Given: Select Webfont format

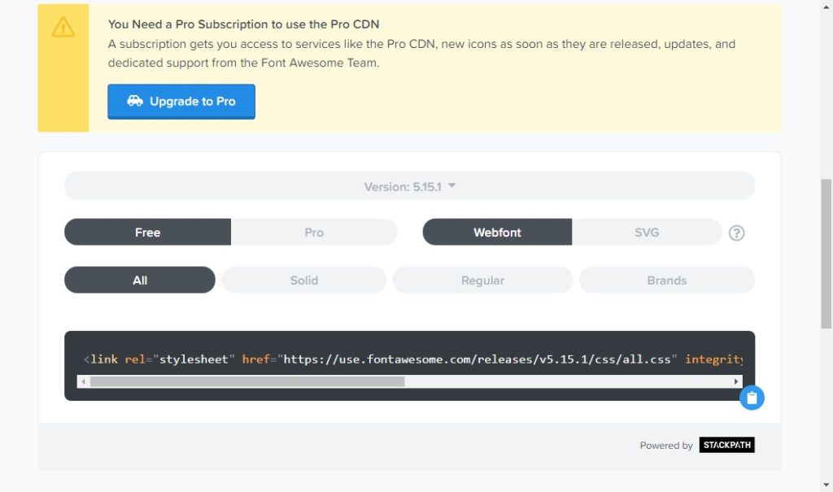Looking at the screenshot, I should (497, 233).
